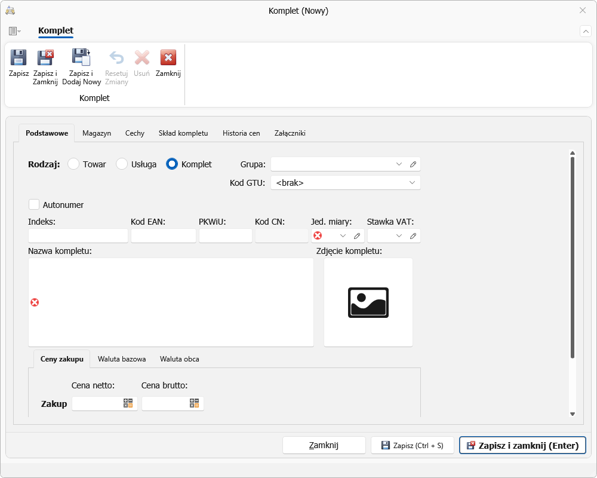The image size is (597, 478).
Task: Click Zapisz i Zamknij toolbar icon
Action: click(x=45, y=57)
